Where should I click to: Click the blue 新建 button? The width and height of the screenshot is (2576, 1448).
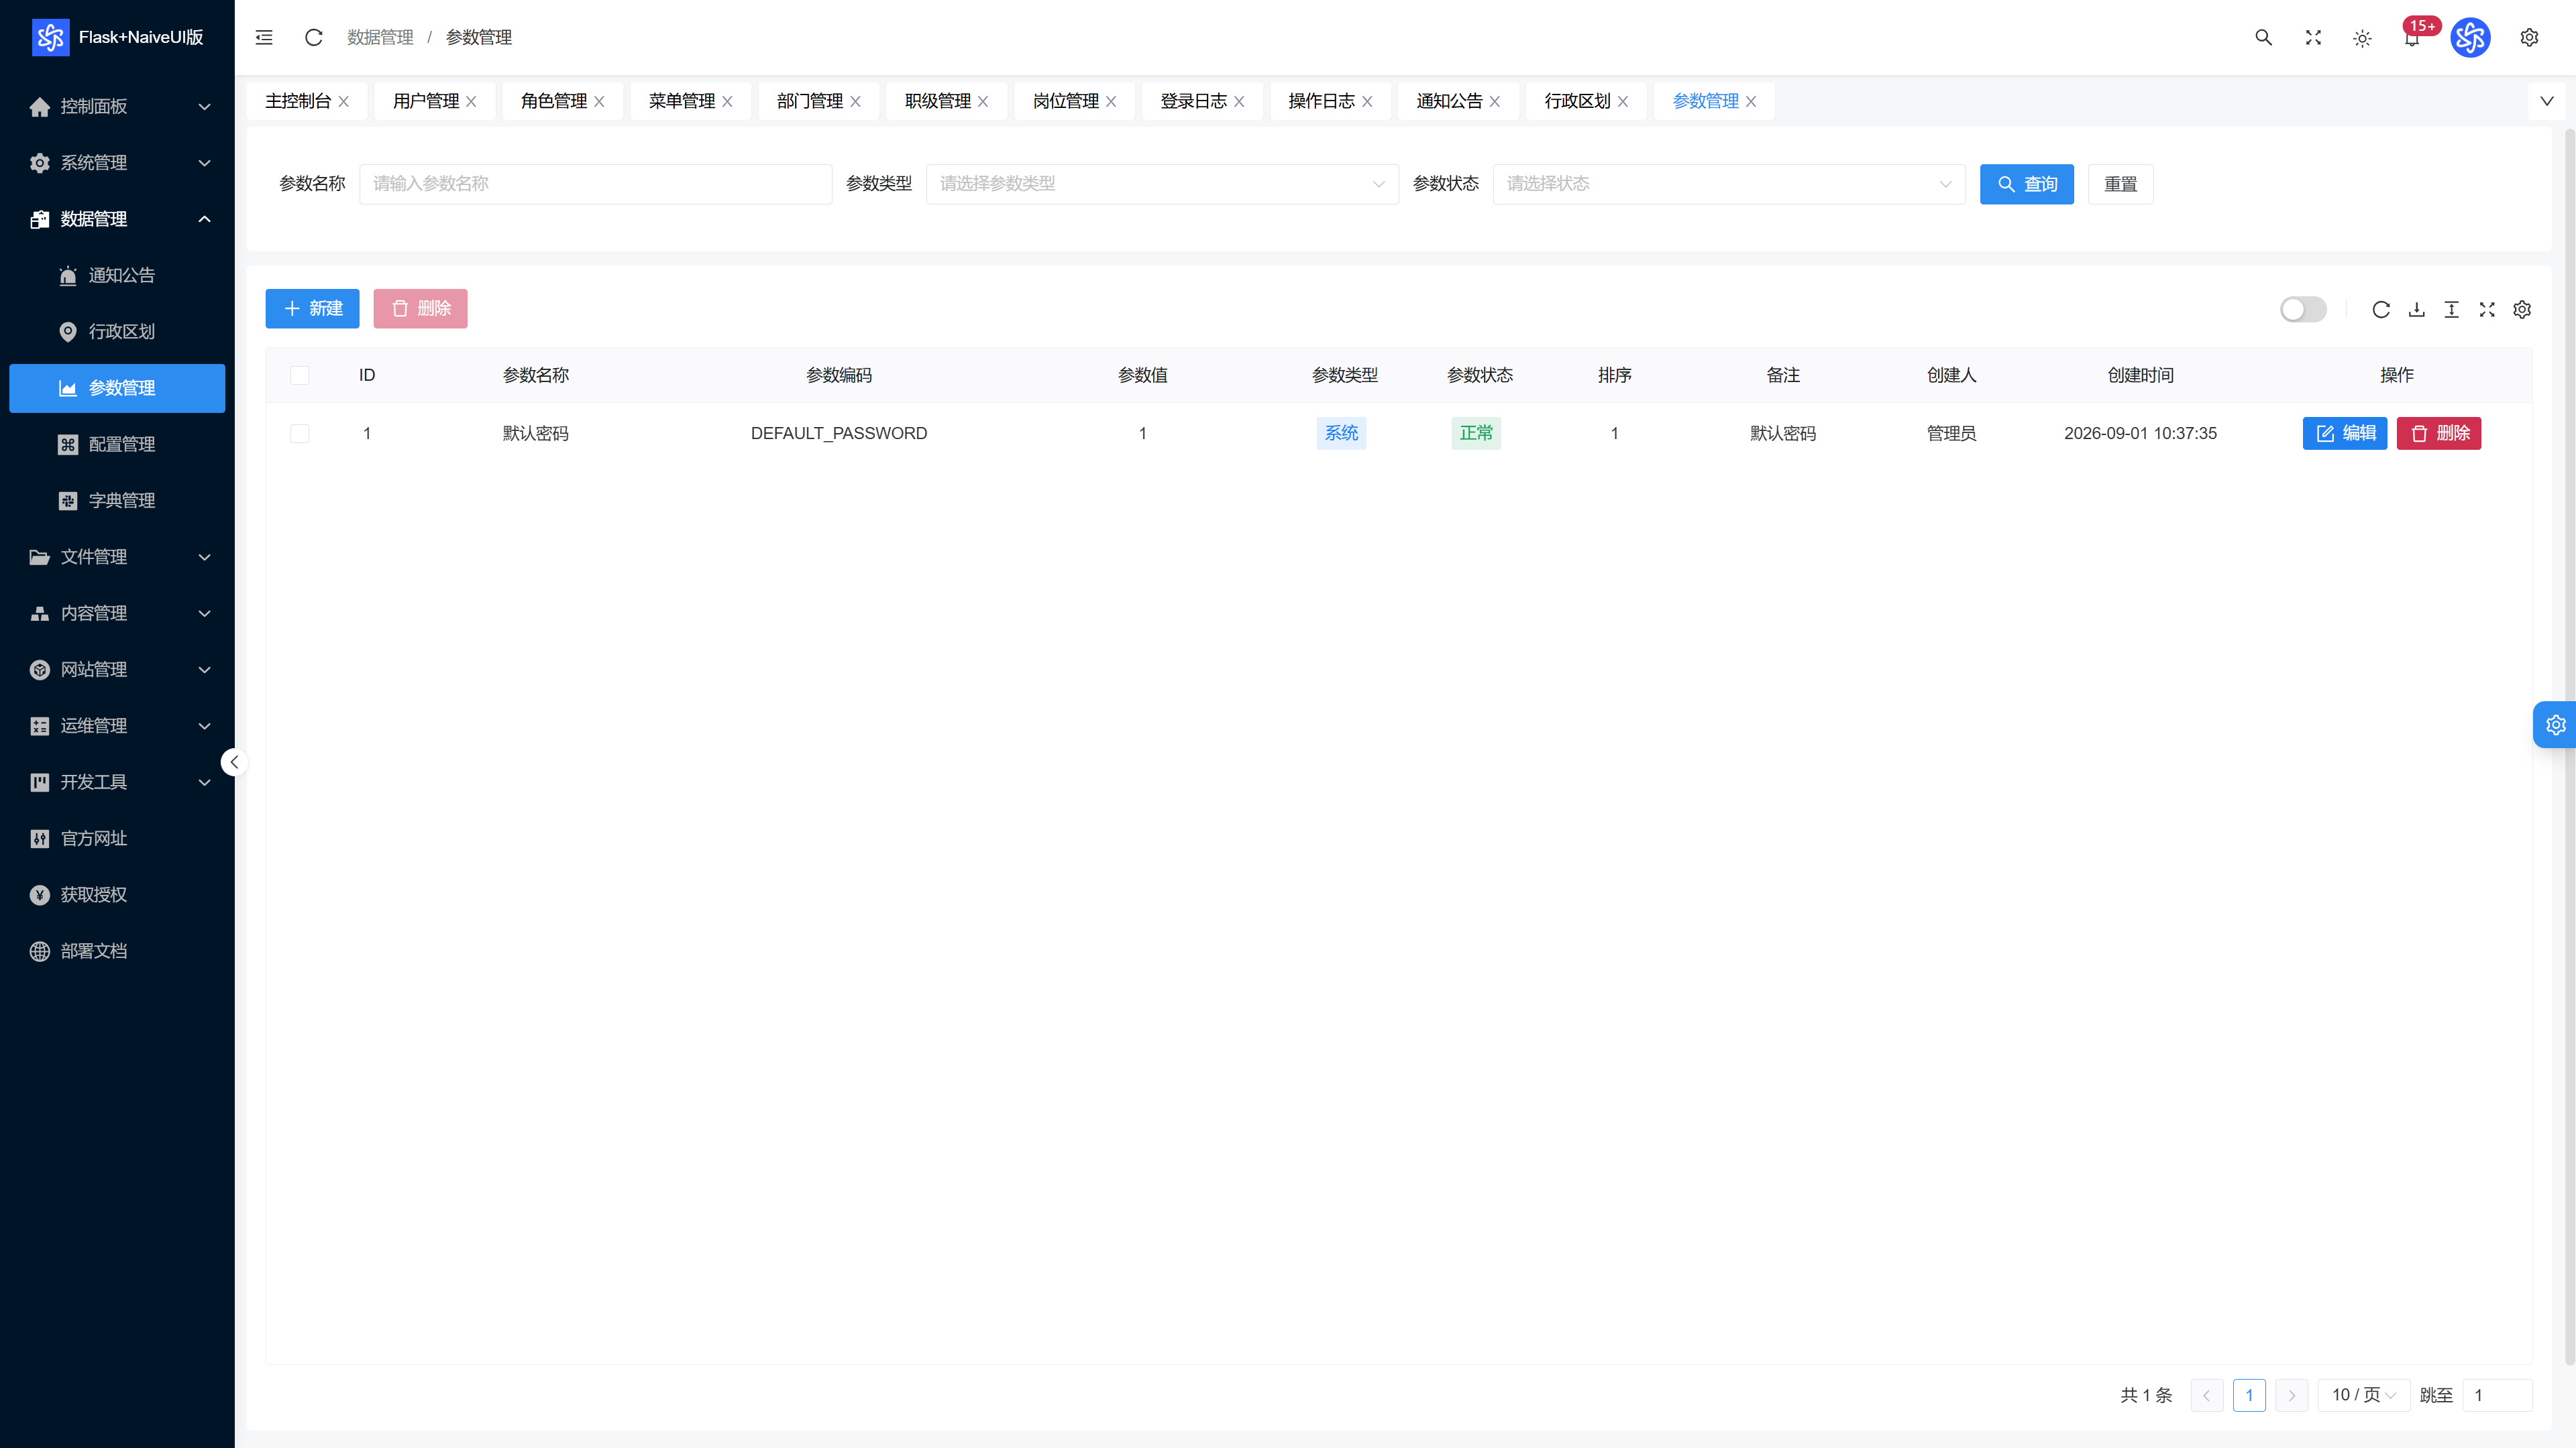(x=312, y=309)
